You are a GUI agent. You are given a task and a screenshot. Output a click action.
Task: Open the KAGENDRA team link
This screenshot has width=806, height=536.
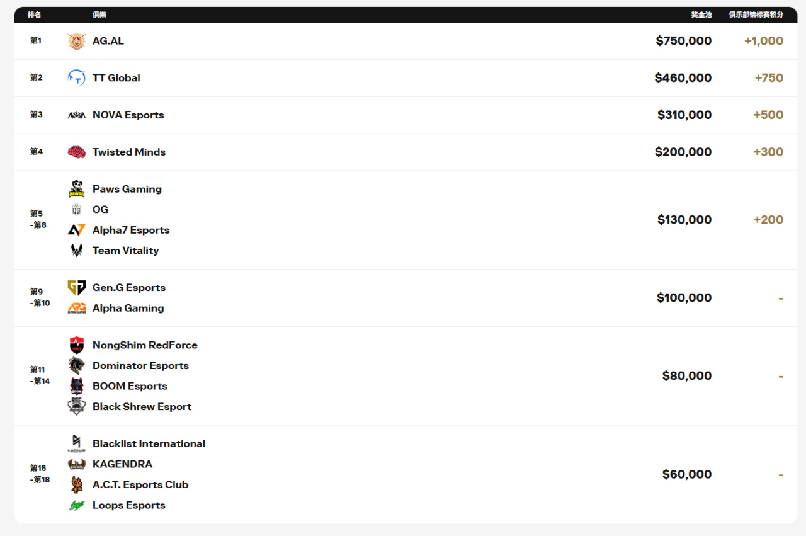point(122,464)
